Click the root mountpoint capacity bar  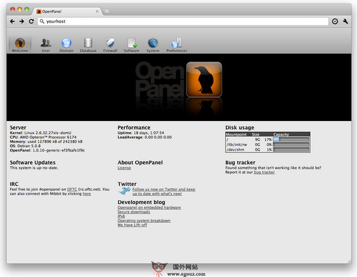pyautogui.click(x=291, y=139)
